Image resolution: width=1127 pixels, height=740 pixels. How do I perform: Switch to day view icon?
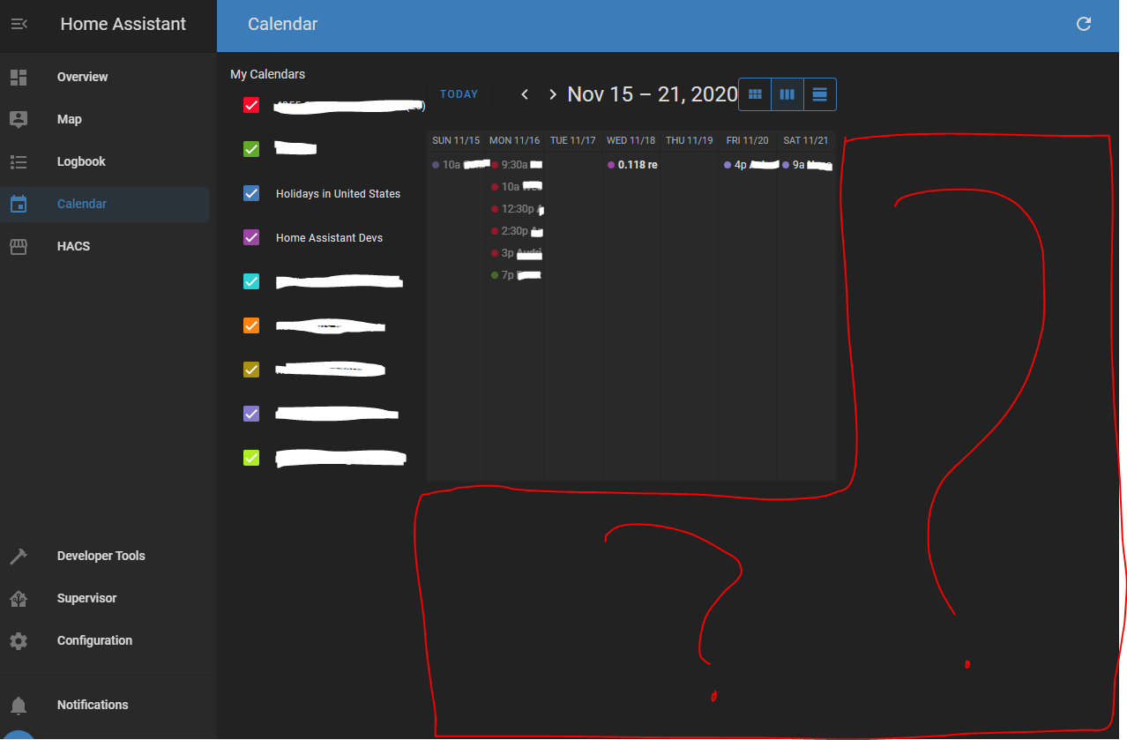(x=820, y=94)
